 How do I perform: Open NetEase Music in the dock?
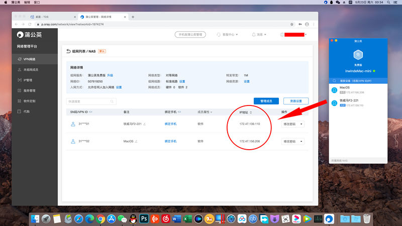tap(166, 219)
